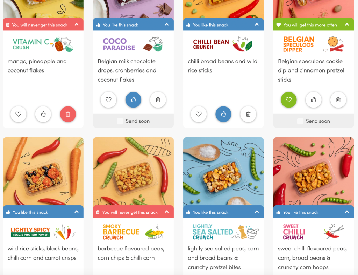Open Lightly Spicy Veggie Protein Power photo

coord(43,171)
